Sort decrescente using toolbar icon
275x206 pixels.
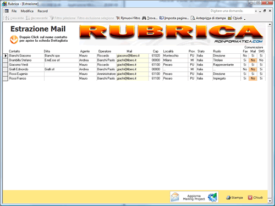click(x=36, y=18)
